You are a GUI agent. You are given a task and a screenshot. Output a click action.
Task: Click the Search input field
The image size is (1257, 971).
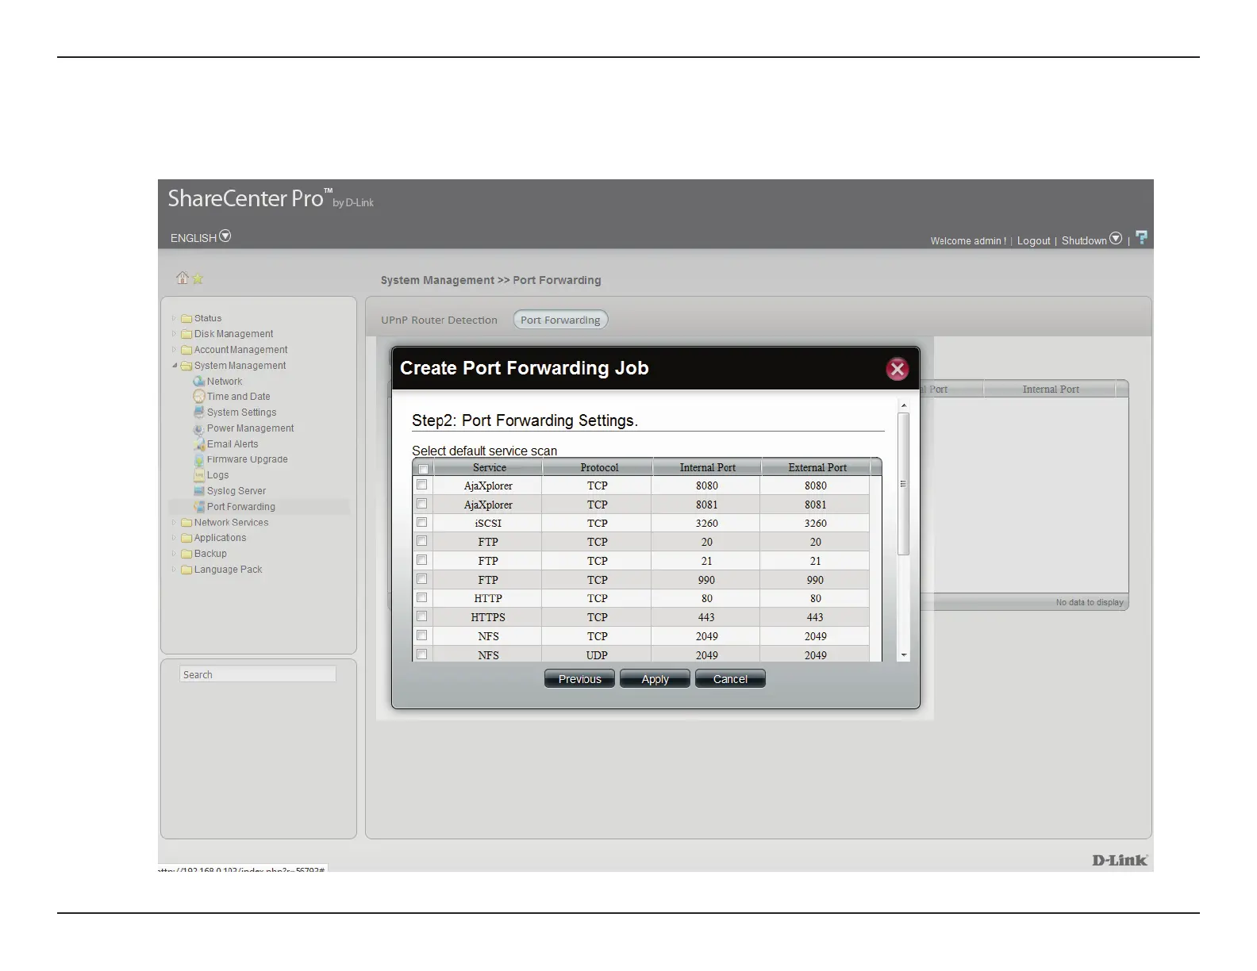pos(257,675)
